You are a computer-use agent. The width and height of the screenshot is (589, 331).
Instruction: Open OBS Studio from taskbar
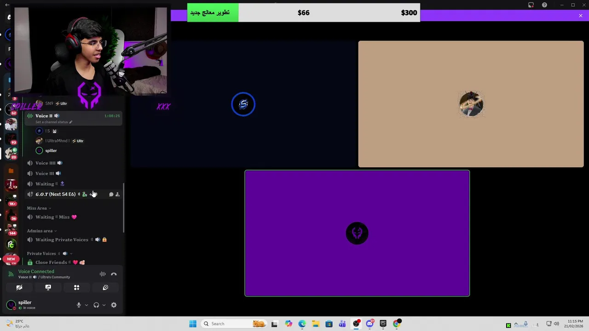click(x=356, y=324)
